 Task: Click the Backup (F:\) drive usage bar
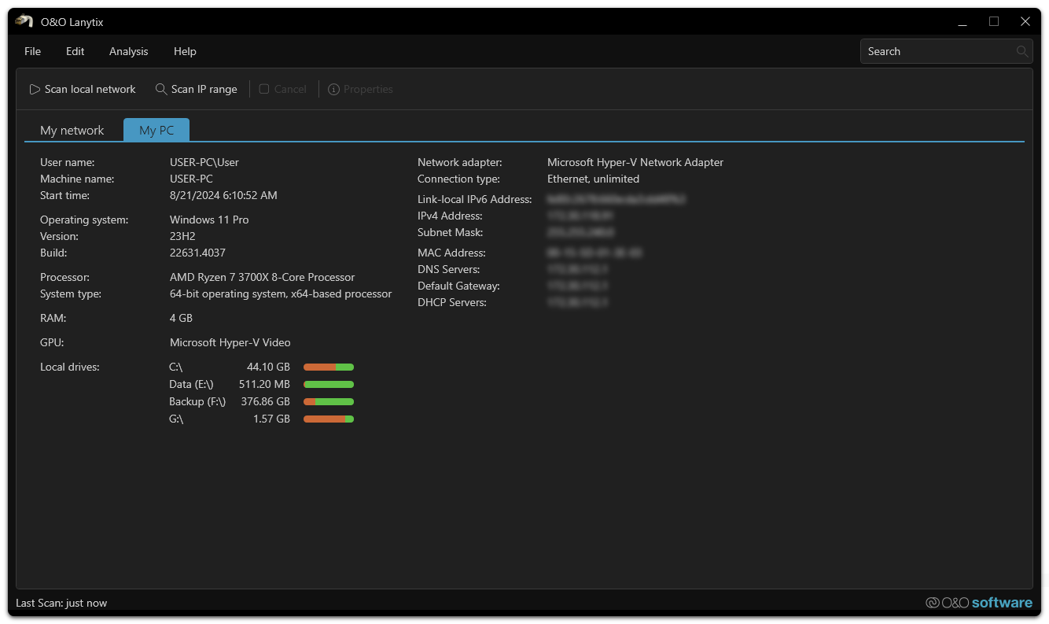[x=329, y=401]
